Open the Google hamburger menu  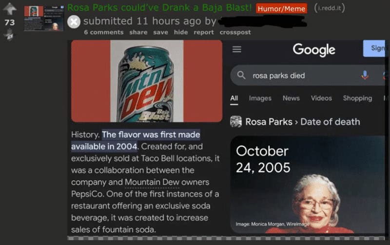click(237, 49)
